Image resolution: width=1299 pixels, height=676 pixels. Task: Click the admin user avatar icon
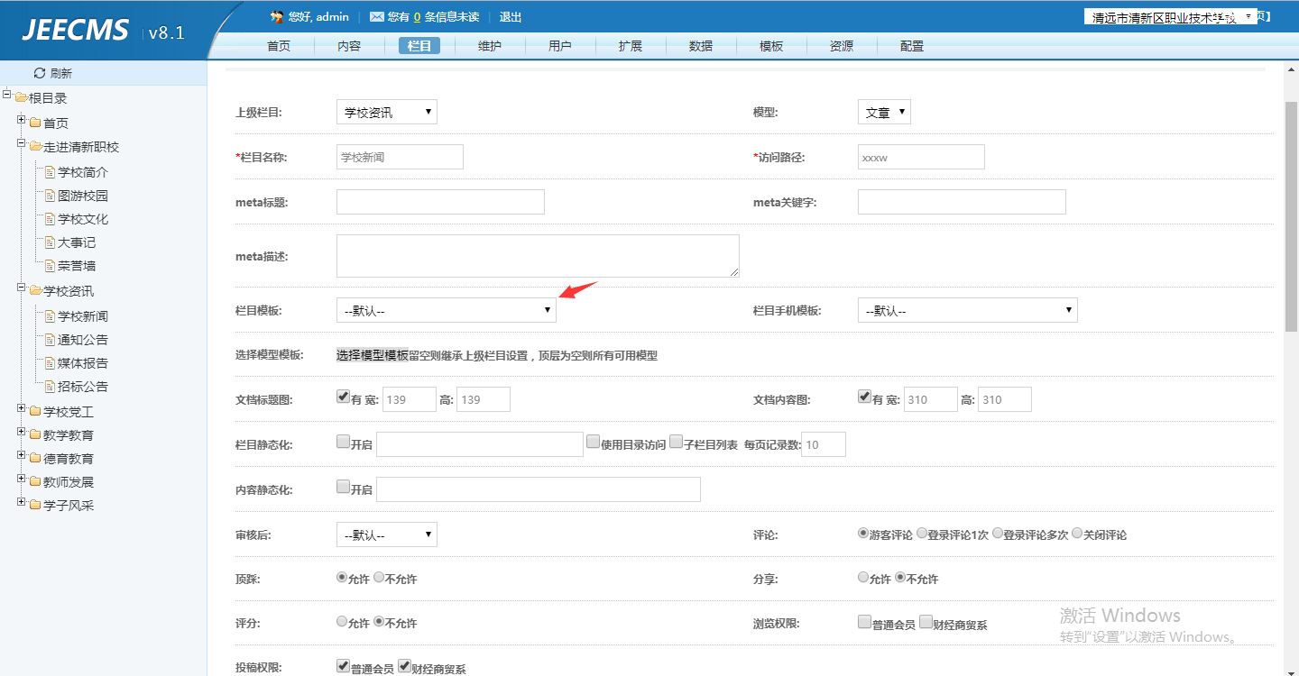pos(277,17)
